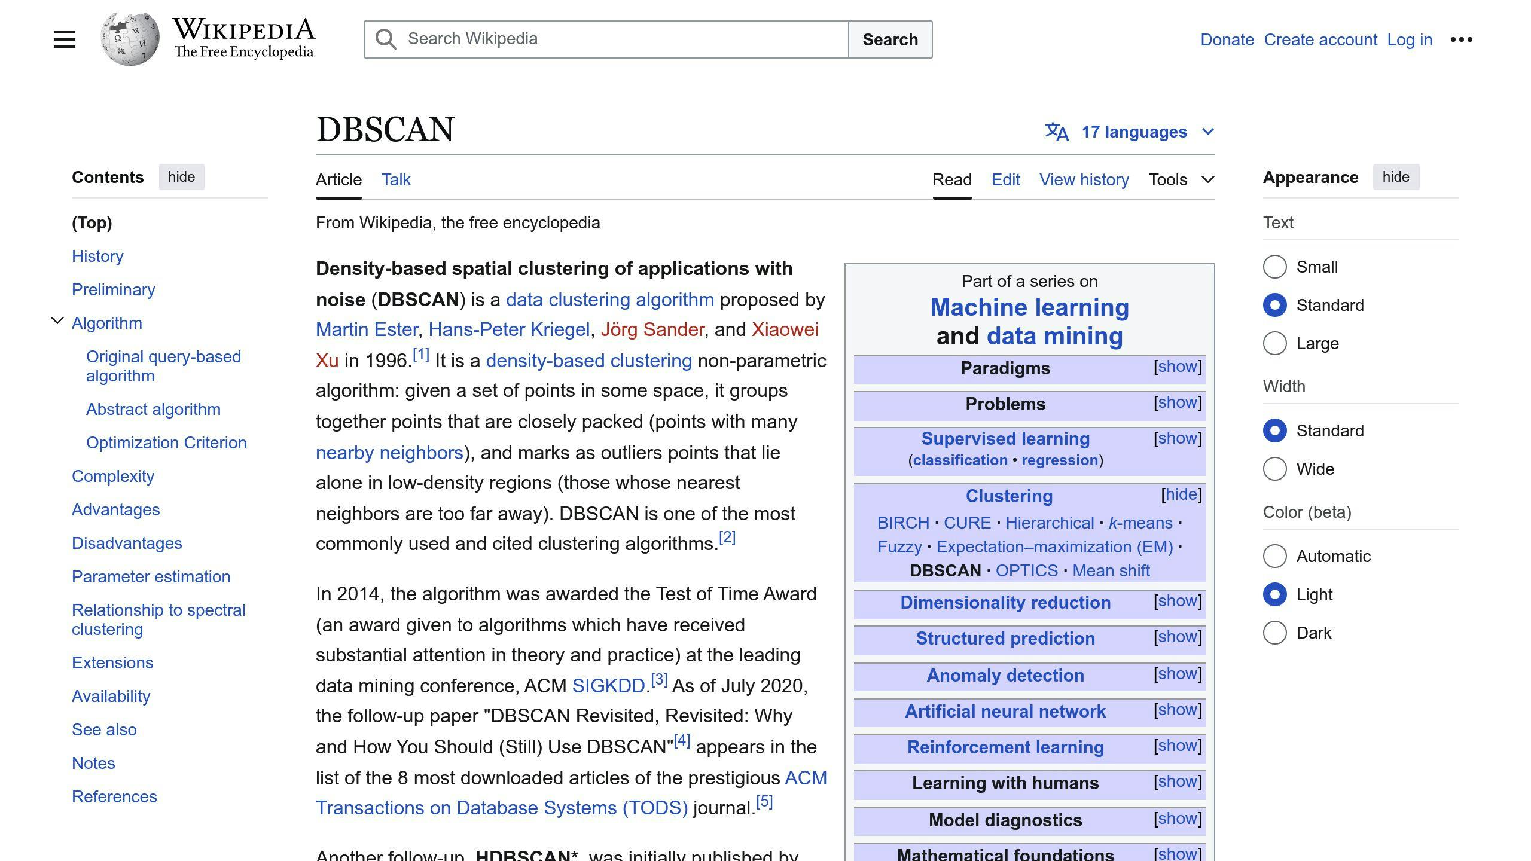Show the Model diagnostics list
This screenshot has height=861, width=1531.
point(1177,818)
